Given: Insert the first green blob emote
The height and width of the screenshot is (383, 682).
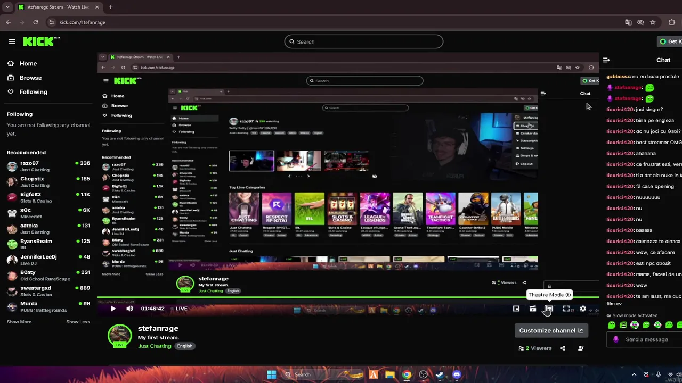Looking at the screenshot, I should click(612, 325).
